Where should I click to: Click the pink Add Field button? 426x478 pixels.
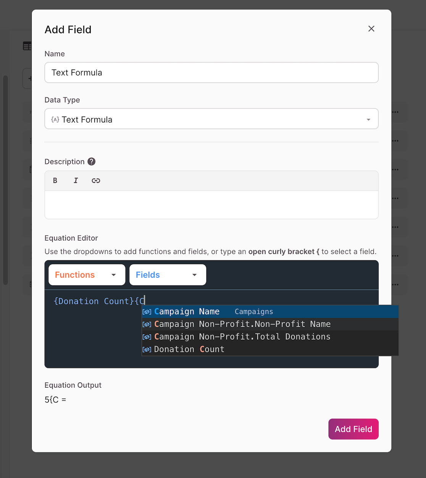(353, 429)
